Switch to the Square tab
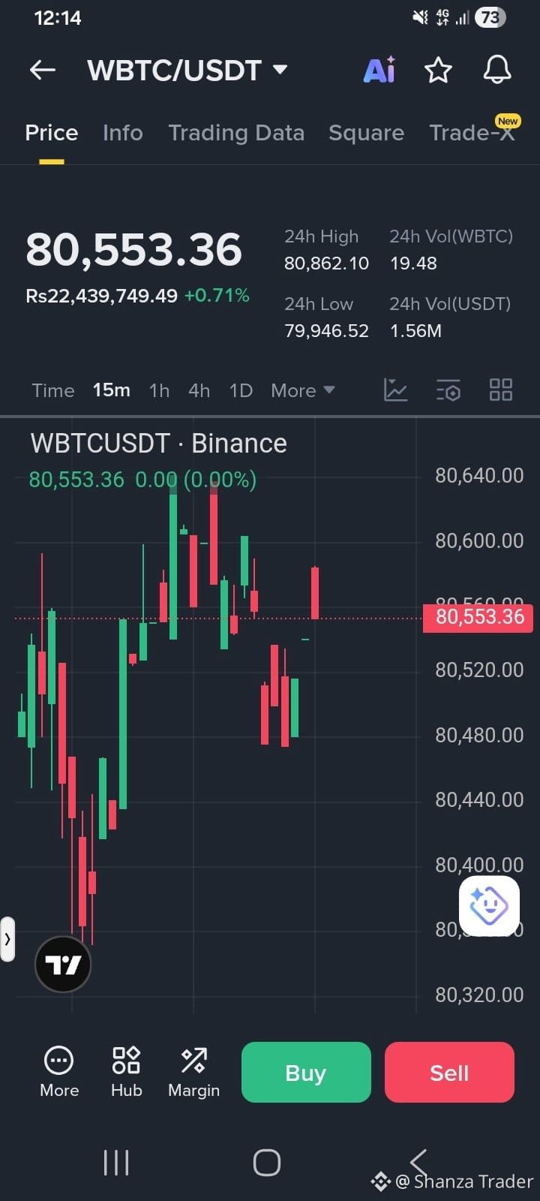 366,133
